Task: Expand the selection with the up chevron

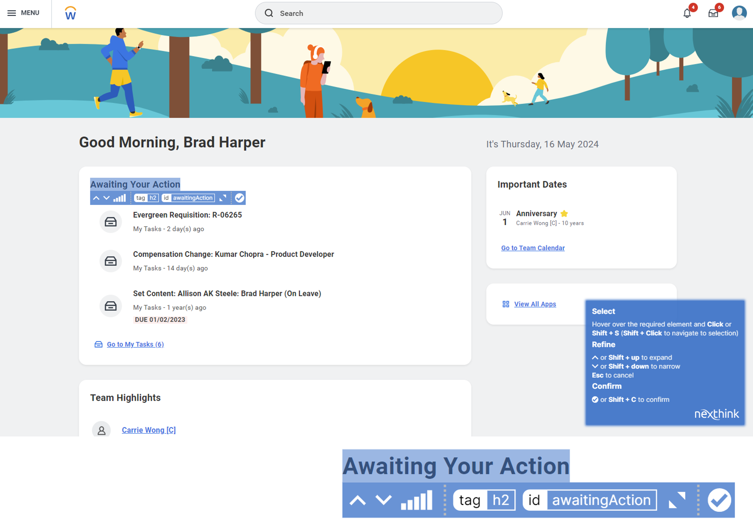Action: click(96, 198)
